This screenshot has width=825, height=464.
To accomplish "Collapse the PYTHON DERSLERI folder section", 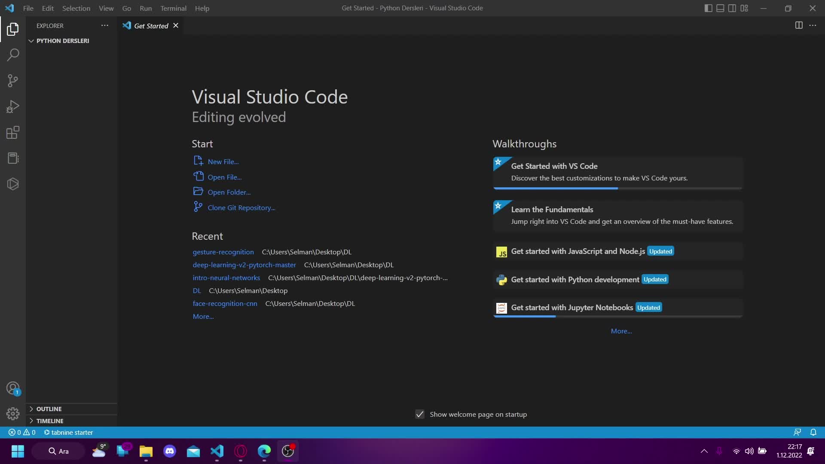I will tap(71, 41).
